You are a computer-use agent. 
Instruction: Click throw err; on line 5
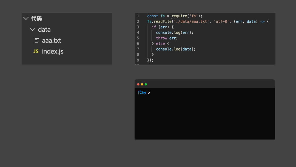point(167,38)
